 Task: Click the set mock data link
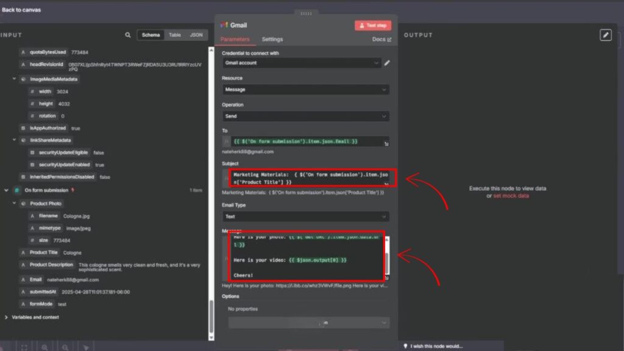tap(511, 196)
